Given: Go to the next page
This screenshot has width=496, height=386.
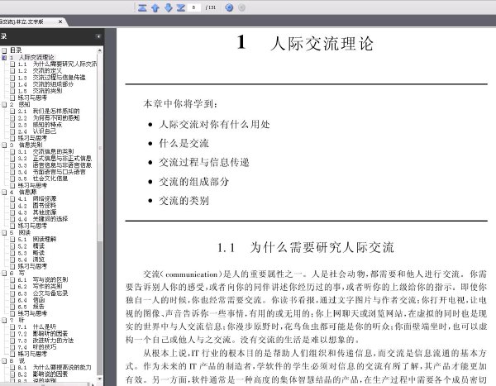Looking at the screenshot, I should click(169, 7).
